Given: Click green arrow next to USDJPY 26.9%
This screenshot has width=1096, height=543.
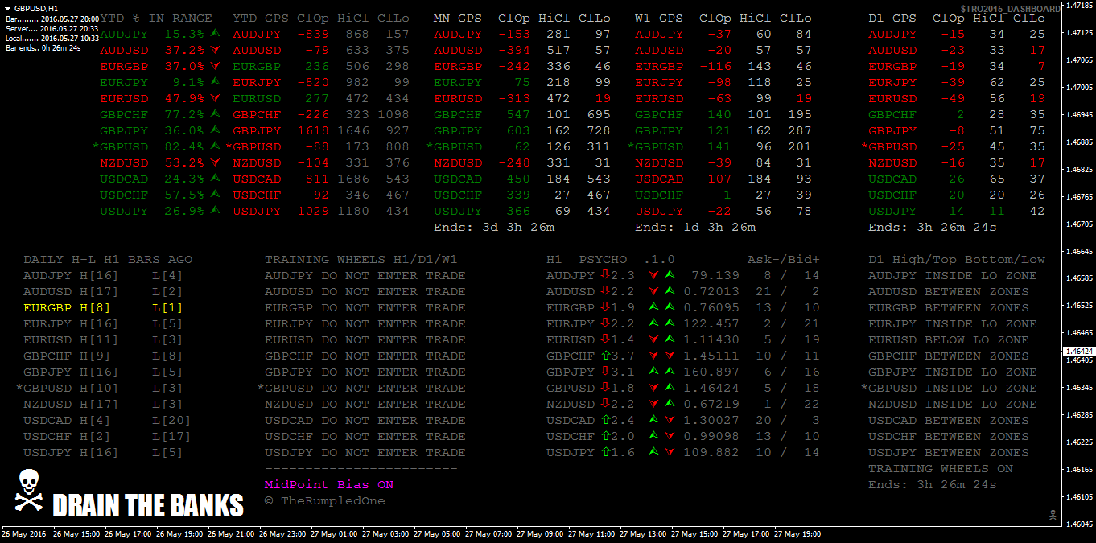Looking at the screenshot, I should [215, 211].
